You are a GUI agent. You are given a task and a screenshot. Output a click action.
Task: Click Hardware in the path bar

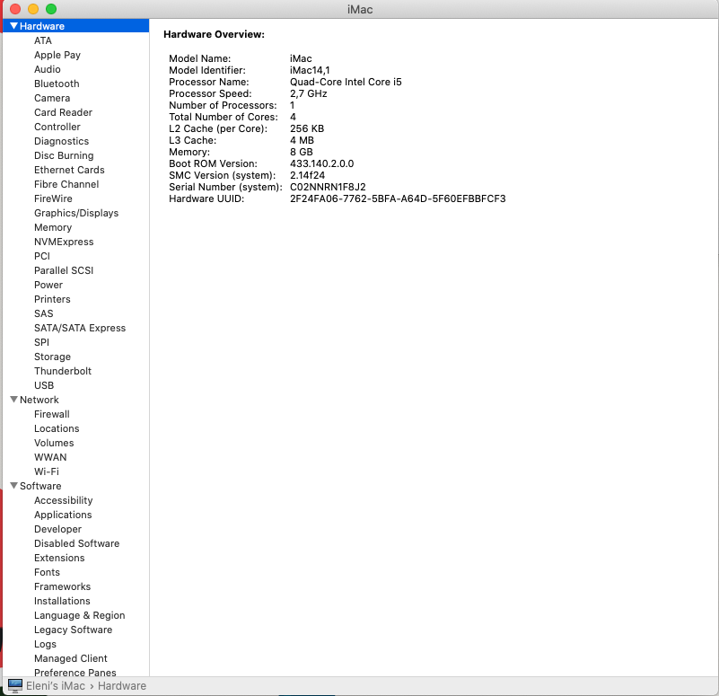point(122,686)
